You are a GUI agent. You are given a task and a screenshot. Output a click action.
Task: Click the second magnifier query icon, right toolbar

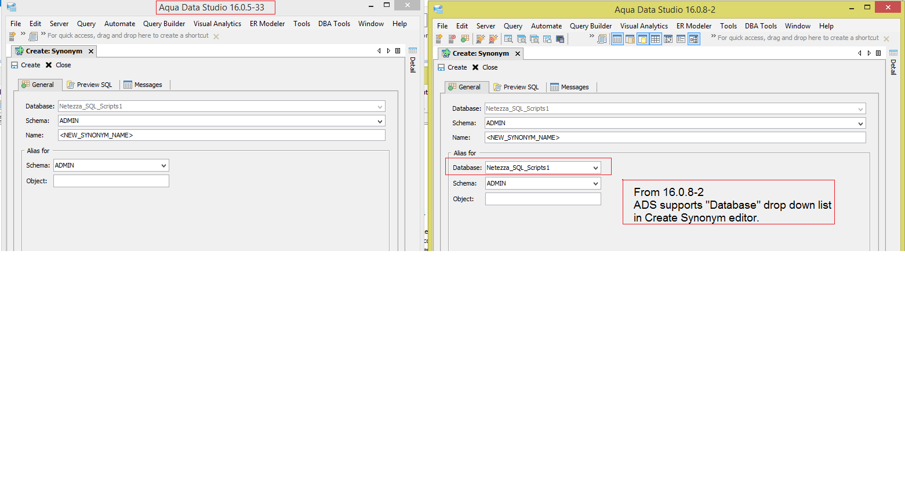[522, 39]
